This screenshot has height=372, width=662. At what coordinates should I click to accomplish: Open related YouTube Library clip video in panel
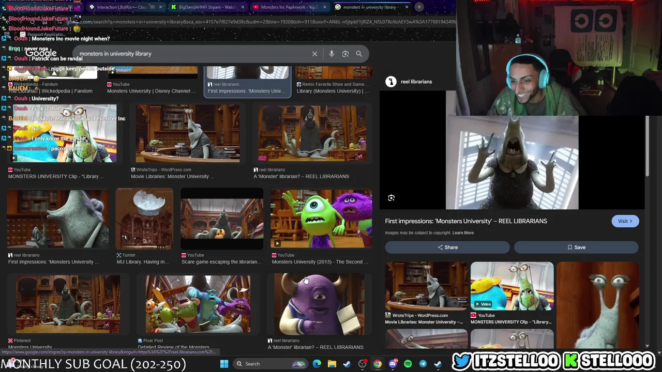(x=511, y=286)
